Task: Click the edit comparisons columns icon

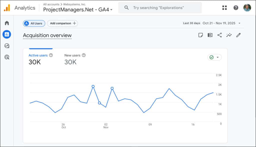Action: coord(210,35)
